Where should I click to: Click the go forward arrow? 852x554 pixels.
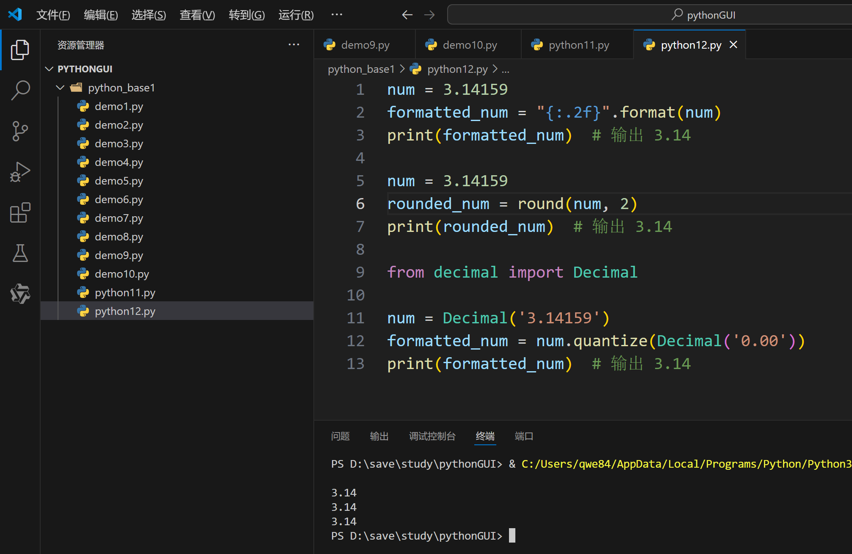429,15
